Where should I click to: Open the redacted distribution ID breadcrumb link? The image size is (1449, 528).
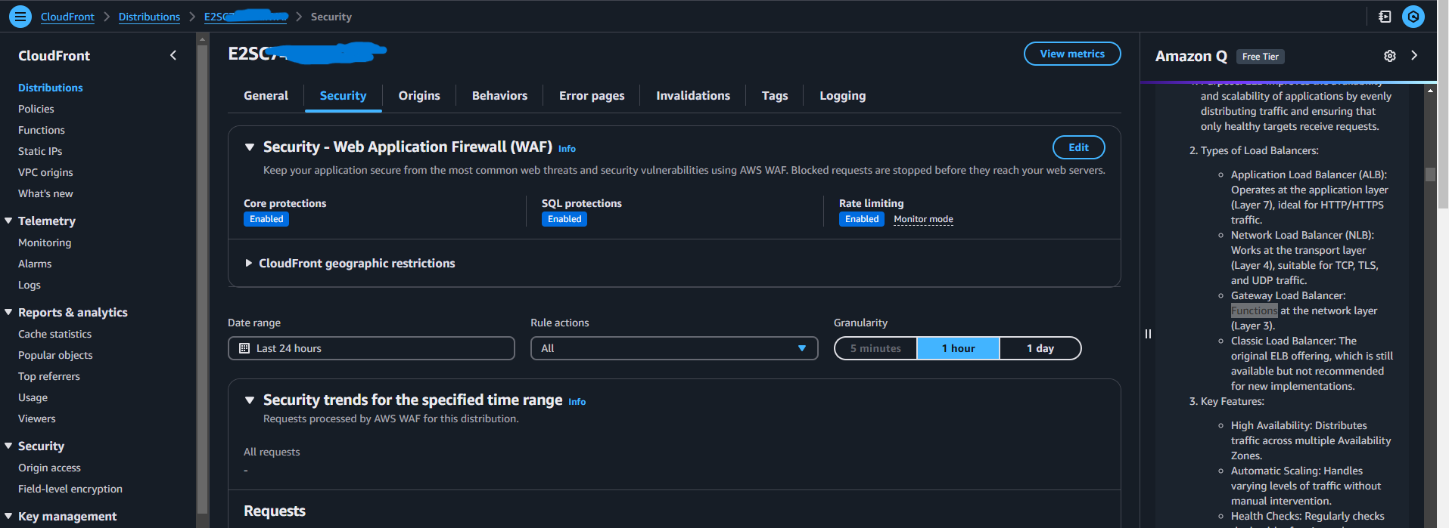(x=246, y=17)
